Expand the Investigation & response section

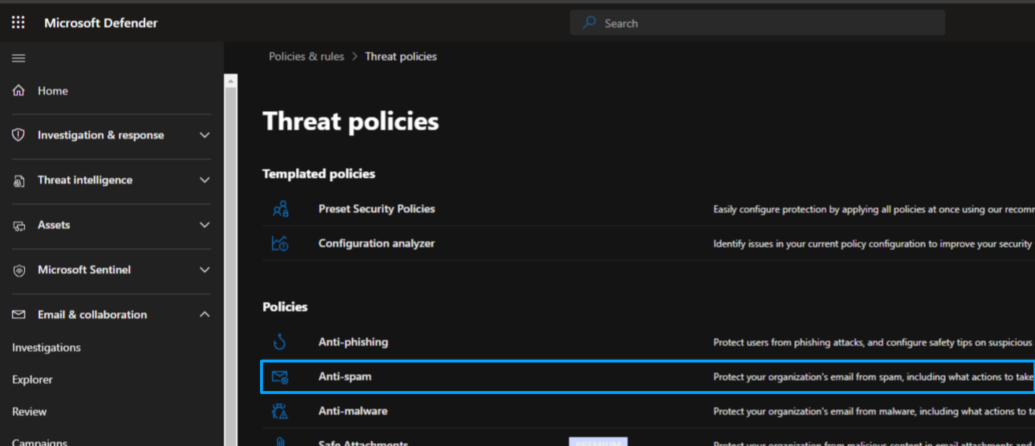pos(204,135)
